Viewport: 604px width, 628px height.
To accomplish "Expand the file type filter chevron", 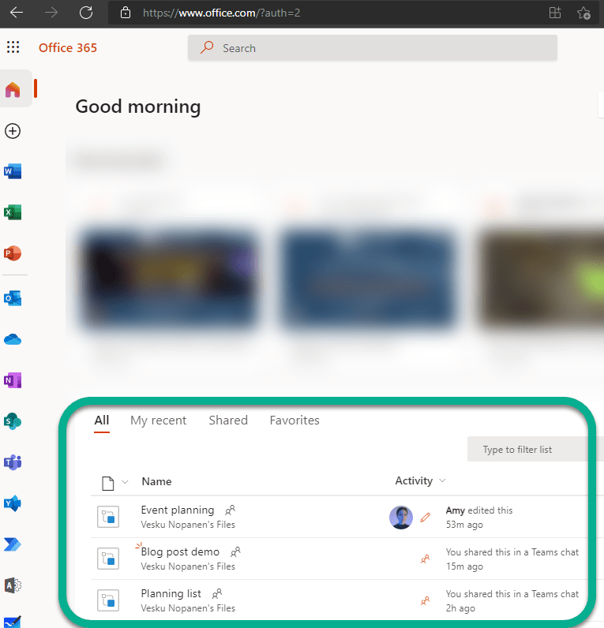I will 125,482.
